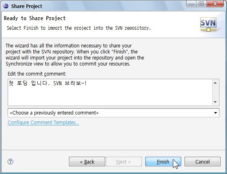Click the disabled Next button
Screen dimensions: 227x174
tap(124, 162)
